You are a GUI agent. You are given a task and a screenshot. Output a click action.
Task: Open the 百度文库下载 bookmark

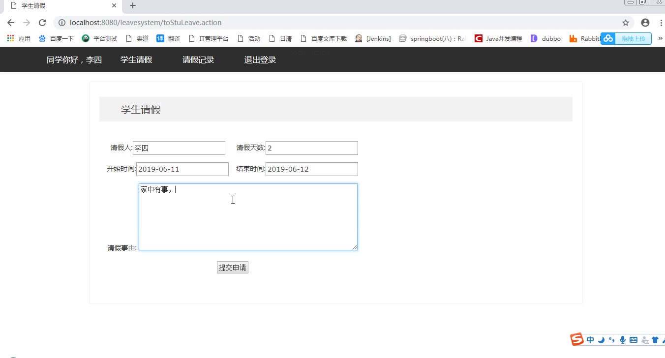coord(323,38)
